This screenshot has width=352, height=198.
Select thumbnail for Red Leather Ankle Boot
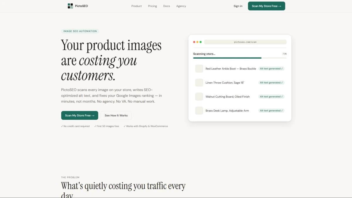tap(199, 69)
